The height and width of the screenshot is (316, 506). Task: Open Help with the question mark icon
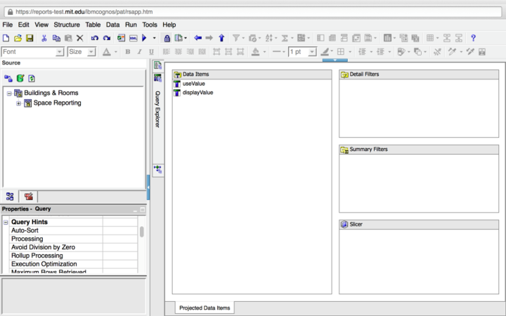tap(473, 38)
